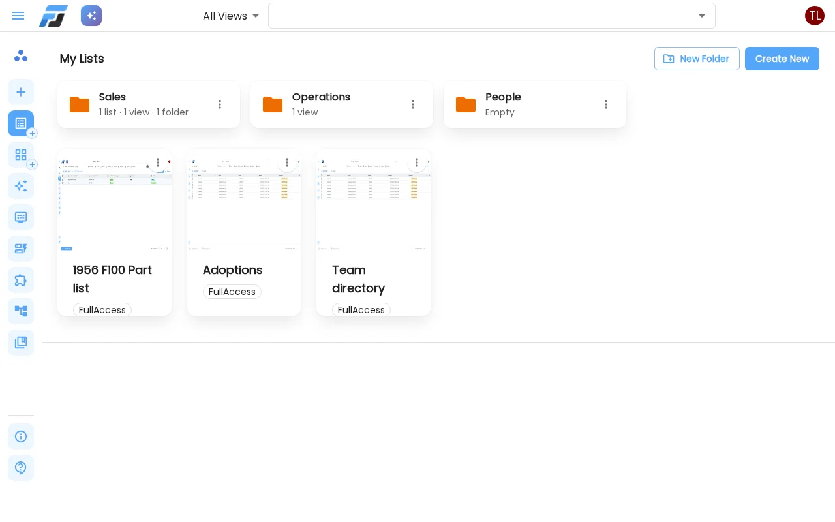This screenshot has height=522, width=835.
Task: Open People folder options menu
Action: pyautogui.click(x=606, y=104)
